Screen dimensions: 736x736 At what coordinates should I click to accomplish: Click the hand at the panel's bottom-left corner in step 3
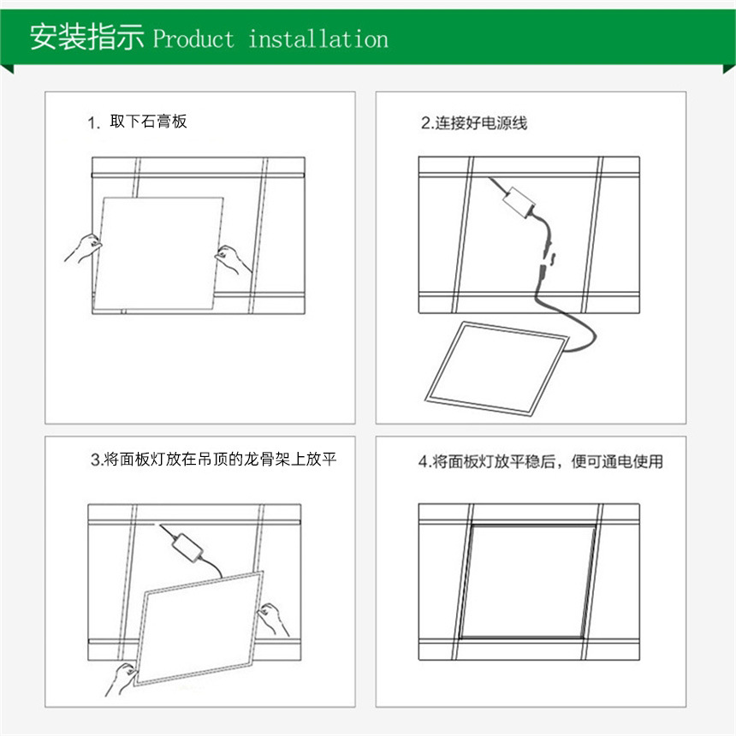(120, 680)
